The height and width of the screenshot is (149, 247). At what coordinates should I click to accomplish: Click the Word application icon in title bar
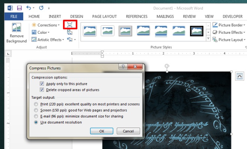point(10,8)
